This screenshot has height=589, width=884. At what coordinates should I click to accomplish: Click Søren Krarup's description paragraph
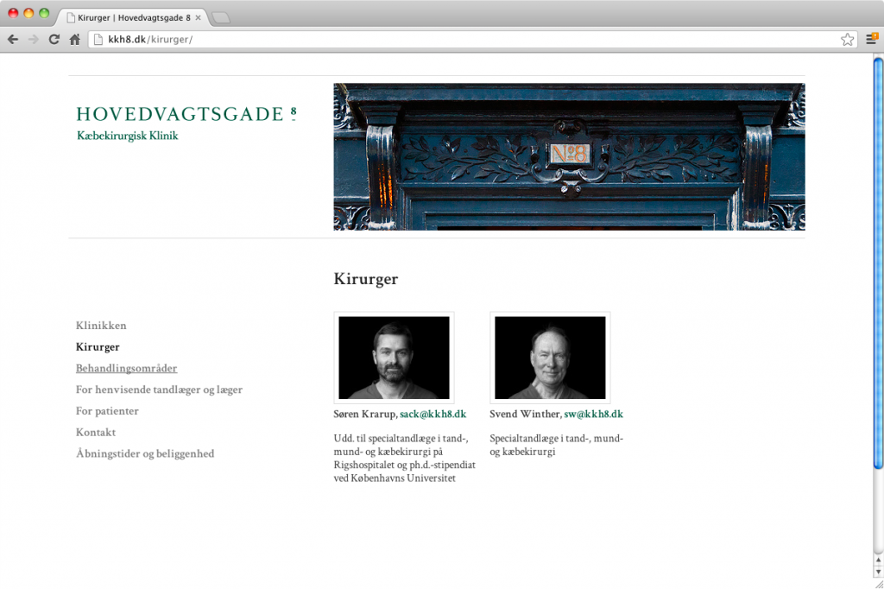click(x=405, y=458)
